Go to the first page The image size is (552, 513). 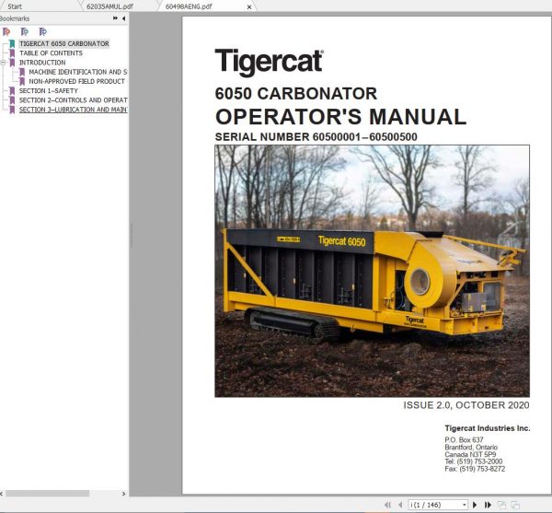point(387,505)
